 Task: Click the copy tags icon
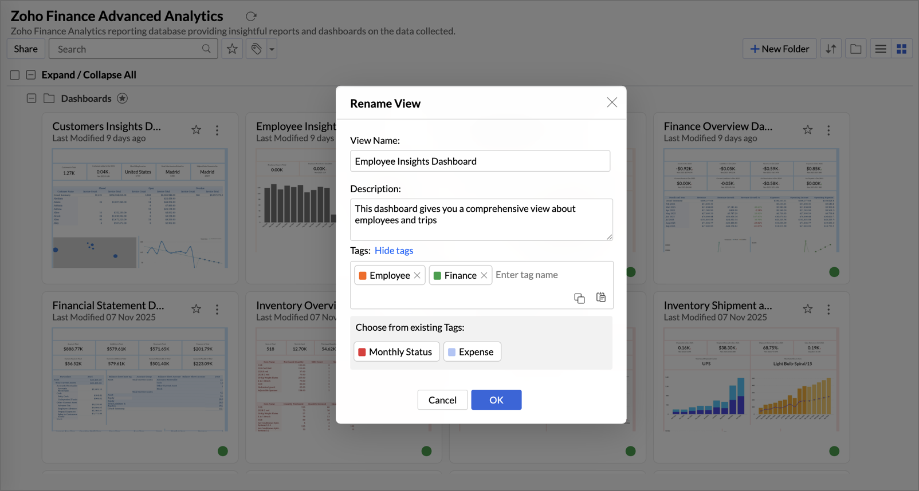click(579, 298)
